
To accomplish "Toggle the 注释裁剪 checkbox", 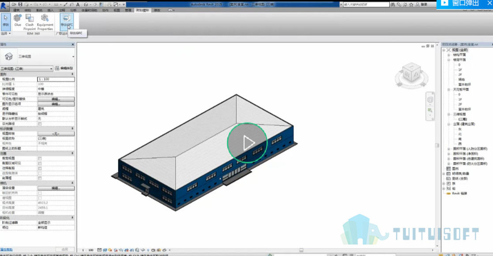I will (40, 168).
